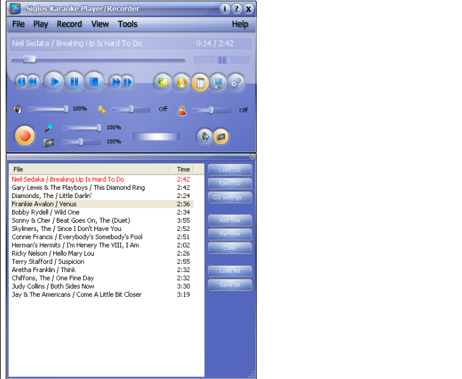Image resolution: width=462 pixels, height=379 pixels.
Task: Click the Remove button
Action: click(230, 234)
